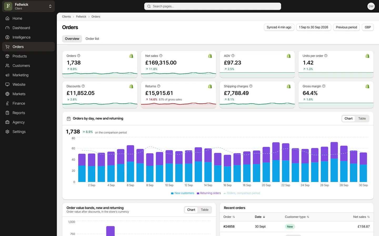Click the Net sales info icon
This screenshot has height=236, width=379.
(161, 56)
